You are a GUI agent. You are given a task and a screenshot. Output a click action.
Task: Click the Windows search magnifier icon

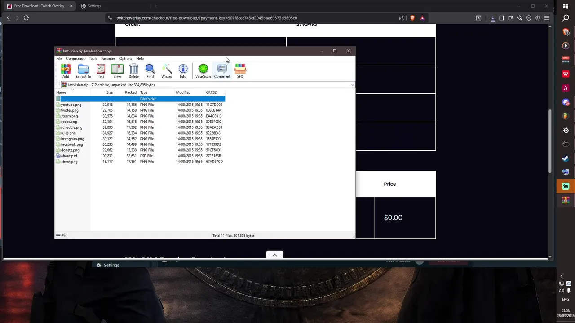[566, 18]
